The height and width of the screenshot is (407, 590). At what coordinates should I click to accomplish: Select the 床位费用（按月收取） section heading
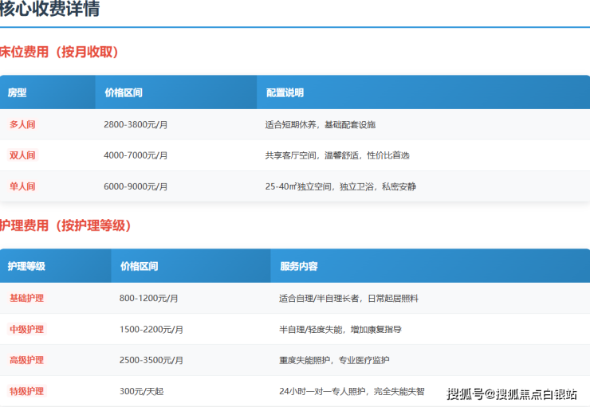(60, 53)
